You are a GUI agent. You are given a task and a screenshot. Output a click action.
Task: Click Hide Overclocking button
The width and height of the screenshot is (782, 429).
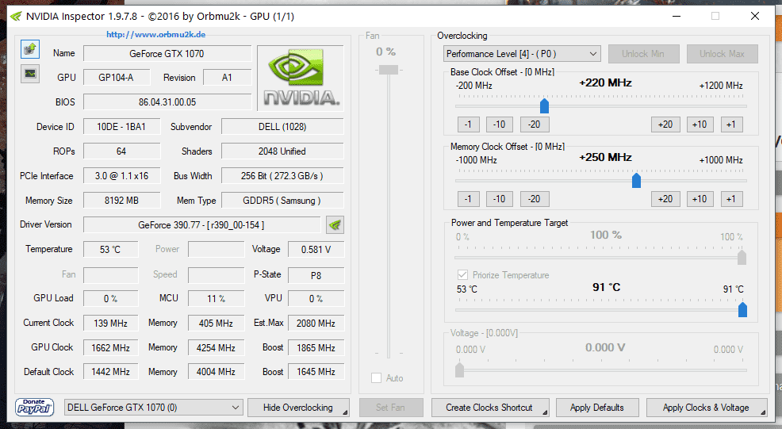(298, 408)
